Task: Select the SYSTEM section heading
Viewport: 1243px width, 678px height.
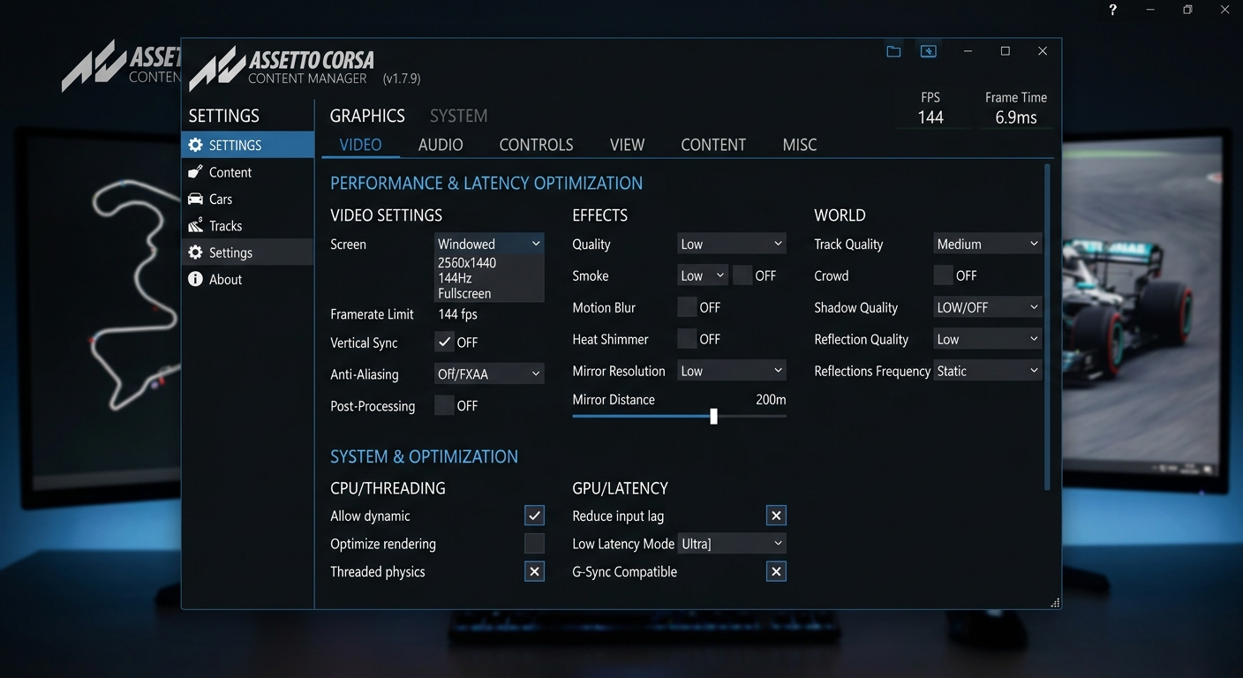Action: [x=459, y=116]
